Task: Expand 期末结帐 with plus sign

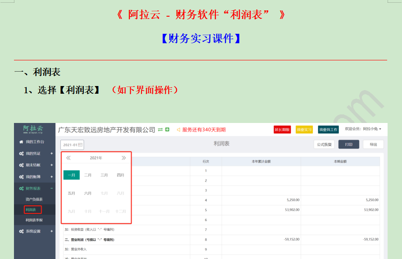Action: 51,165
